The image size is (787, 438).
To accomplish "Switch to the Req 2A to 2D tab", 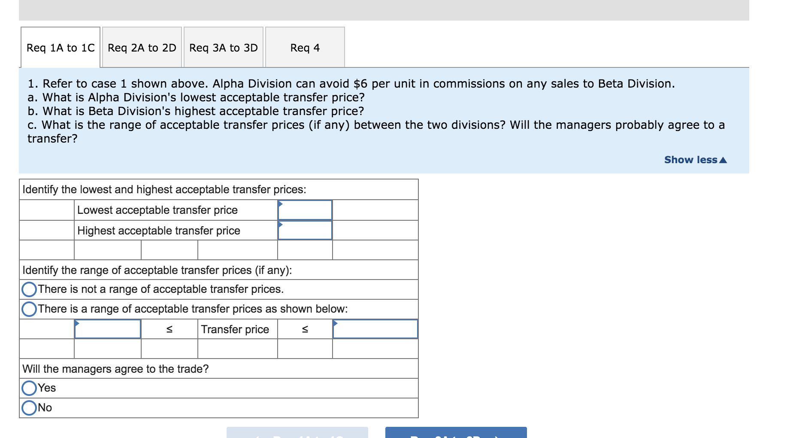I will point(142,48).
